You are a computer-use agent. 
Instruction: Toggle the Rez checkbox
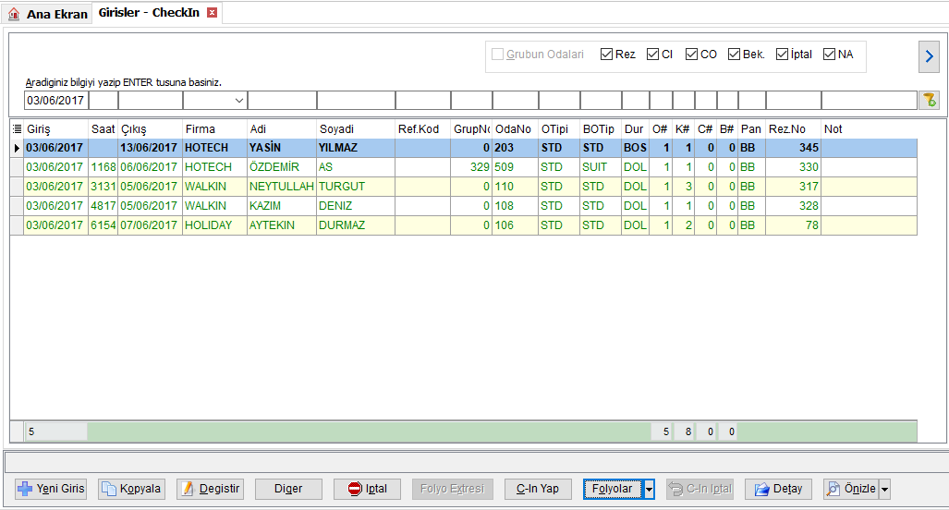point(606,55)
